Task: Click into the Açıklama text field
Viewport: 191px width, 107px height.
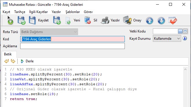Action: [x=73, y=46]
